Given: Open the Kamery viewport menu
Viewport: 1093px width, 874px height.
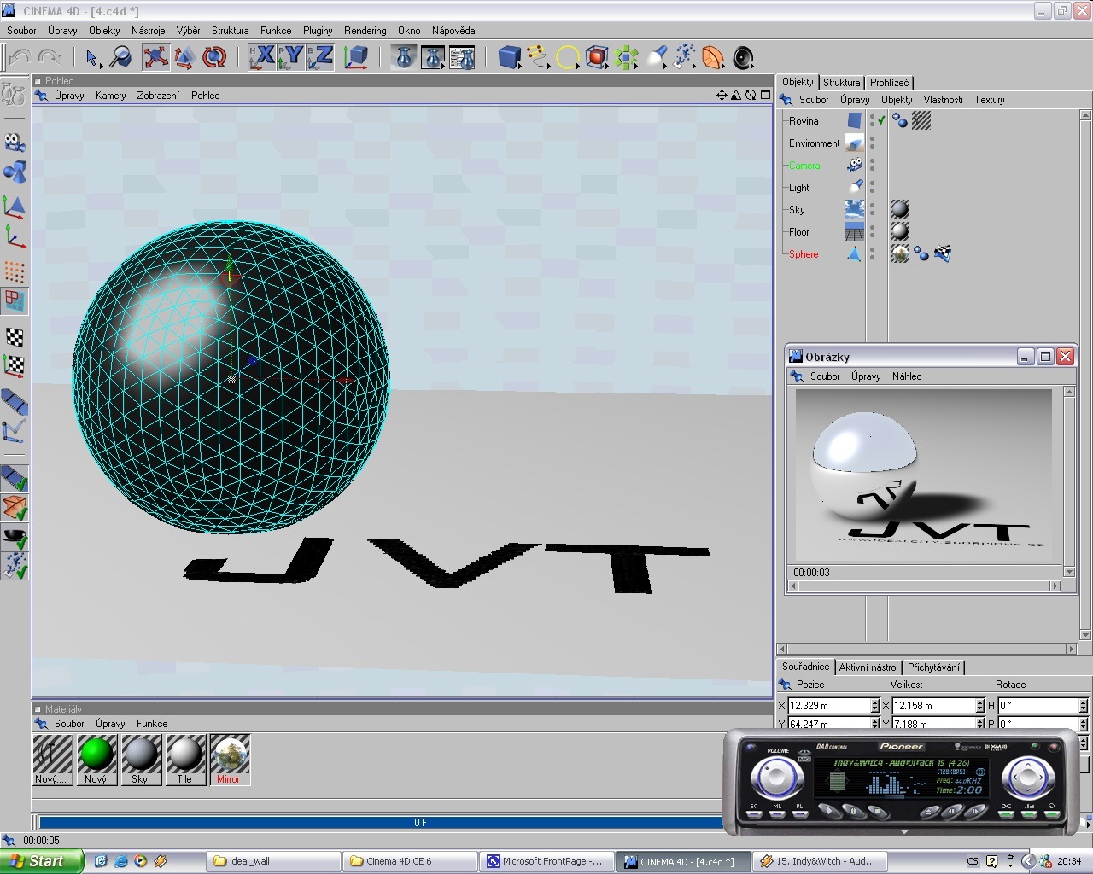Looking at the screenshot, I should (110, 96).
